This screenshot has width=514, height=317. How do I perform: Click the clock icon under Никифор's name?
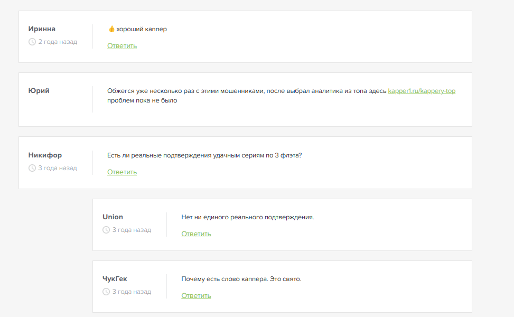pos(32,168)
